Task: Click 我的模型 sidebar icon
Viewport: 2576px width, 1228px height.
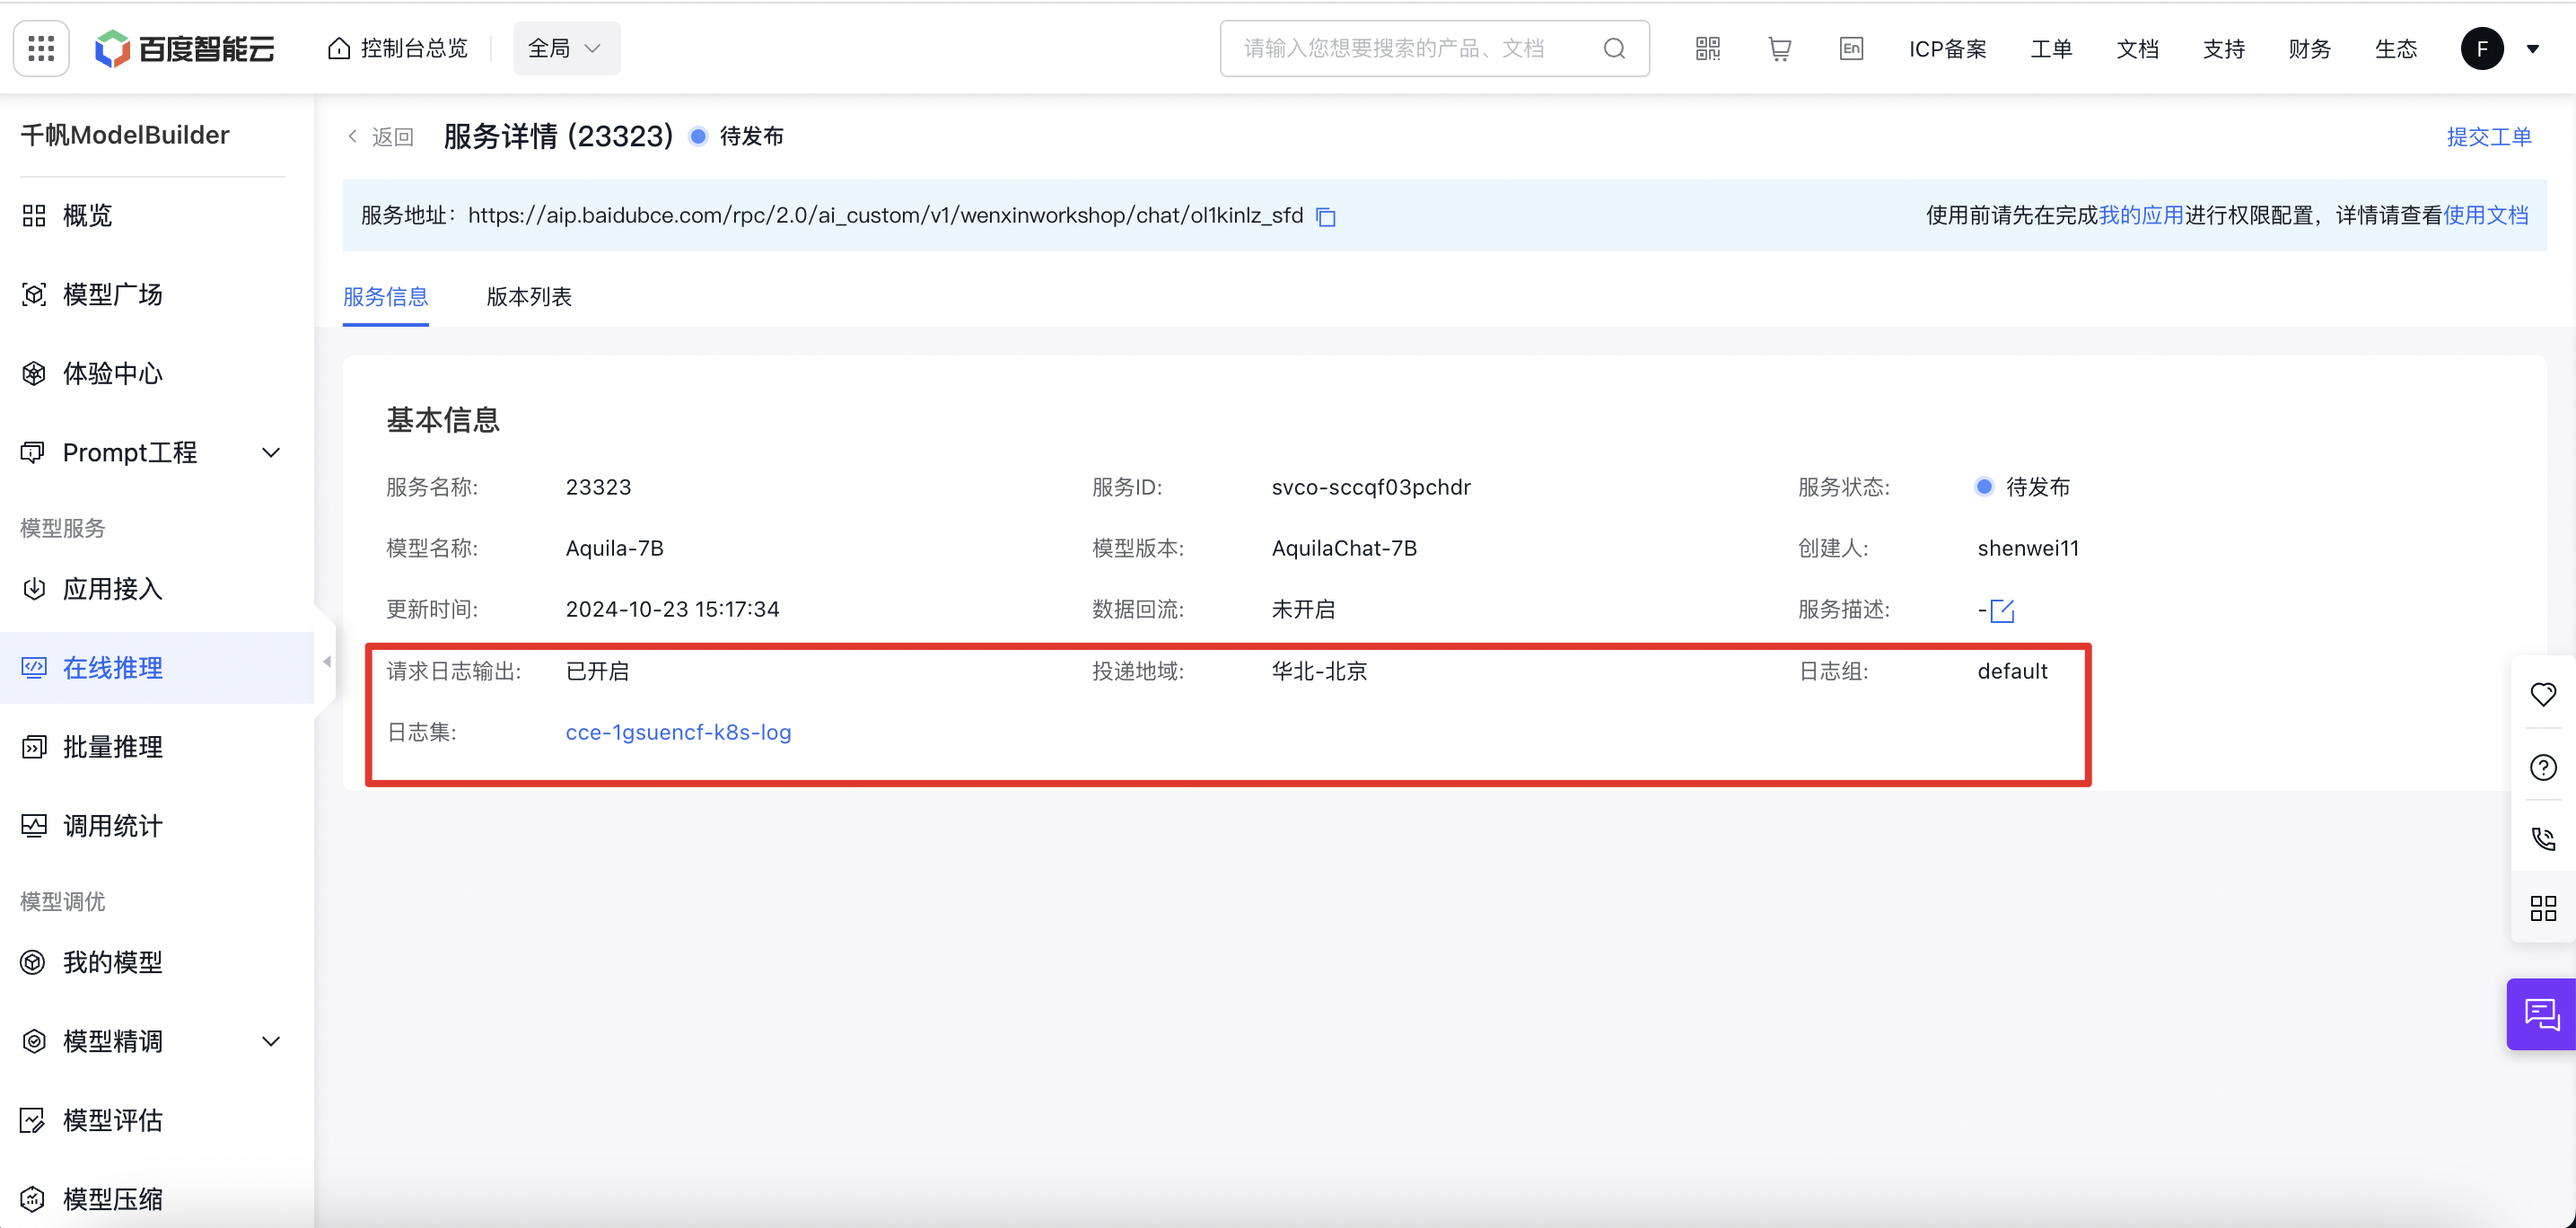Action: tap(33, 961)
